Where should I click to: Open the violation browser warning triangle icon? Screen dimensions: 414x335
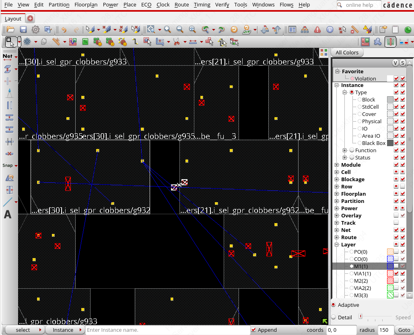pos(317,29)
